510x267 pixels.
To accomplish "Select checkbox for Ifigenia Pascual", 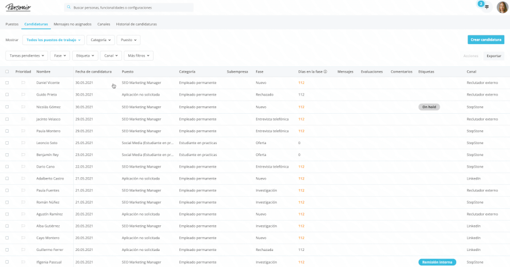I will (x=7, y=262).
